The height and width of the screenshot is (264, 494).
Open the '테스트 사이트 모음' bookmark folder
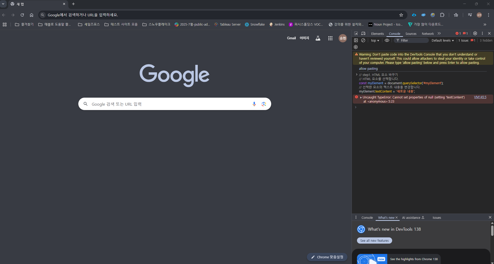pos(121,25)
